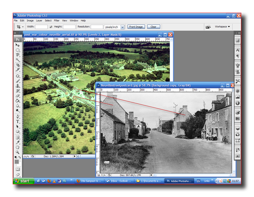Open the Navigator panel icon

tap(237, 91)
